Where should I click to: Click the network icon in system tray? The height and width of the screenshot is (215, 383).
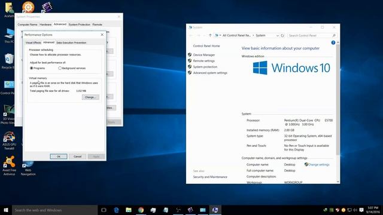click(349, 210)
